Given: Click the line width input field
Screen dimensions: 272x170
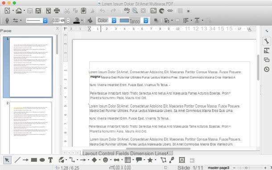Looking at the screenshot, I should pyautogui.click(x=58, y=21).
